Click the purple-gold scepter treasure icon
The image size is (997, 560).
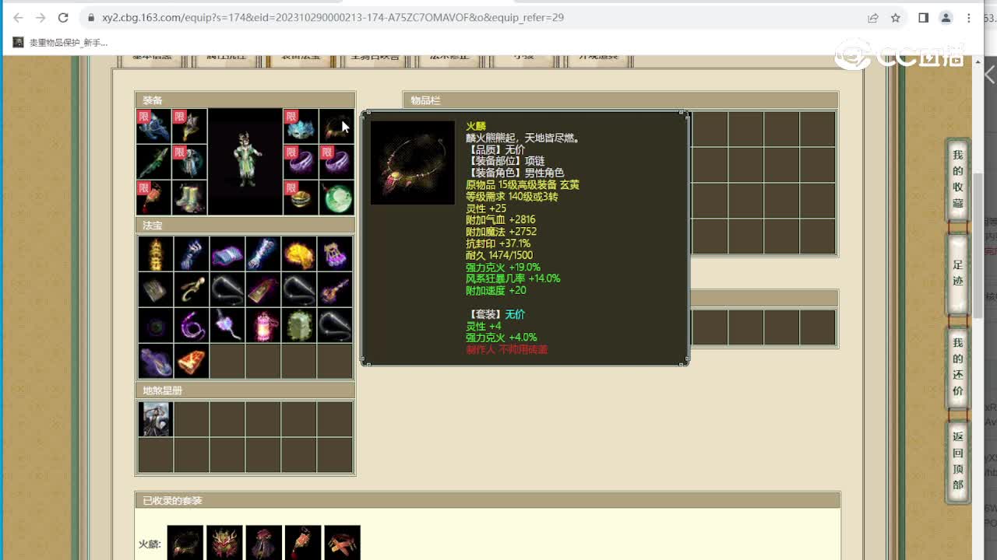tap(335, 289)
